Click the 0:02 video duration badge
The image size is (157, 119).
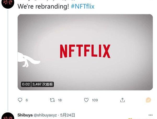(x=26, y=84)
